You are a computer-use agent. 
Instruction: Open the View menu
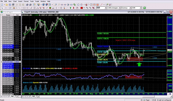point(10,1)
